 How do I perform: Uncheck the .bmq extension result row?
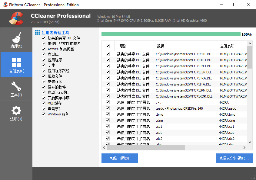108,114
